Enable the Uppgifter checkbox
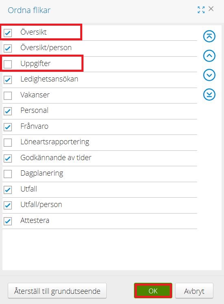The height and width of the screenshot is (304, 224). point(8,64)
